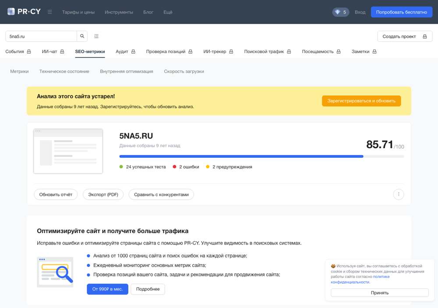Click От 990₽ в мес. button
This screenshot has height=308, width=438.
point(108,289)
